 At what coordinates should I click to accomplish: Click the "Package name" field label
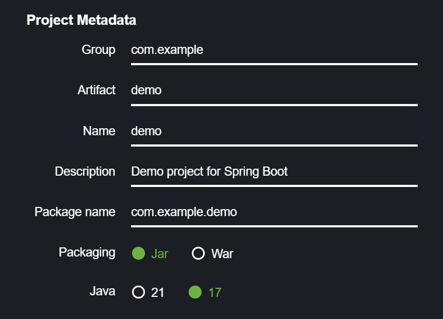[75, 212]
